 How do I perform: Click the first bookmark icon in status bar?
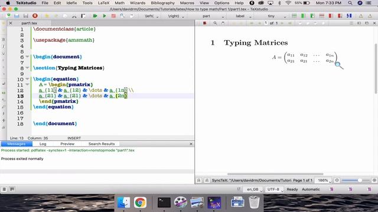pyautogui.click(x=332, y=189)
